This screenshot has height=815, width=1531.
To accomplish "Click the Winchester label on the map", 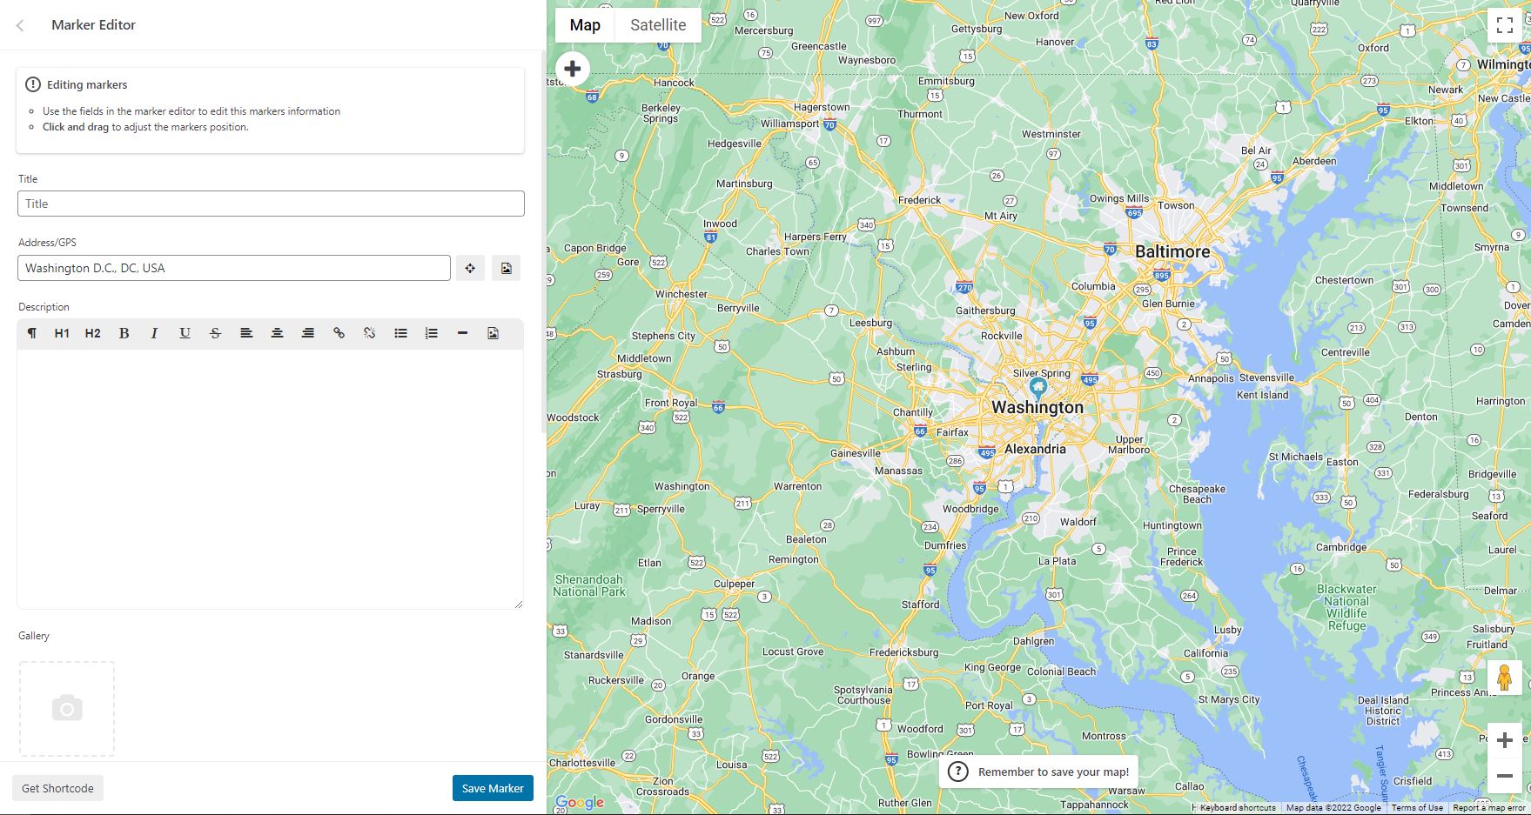I will point(682,294).
